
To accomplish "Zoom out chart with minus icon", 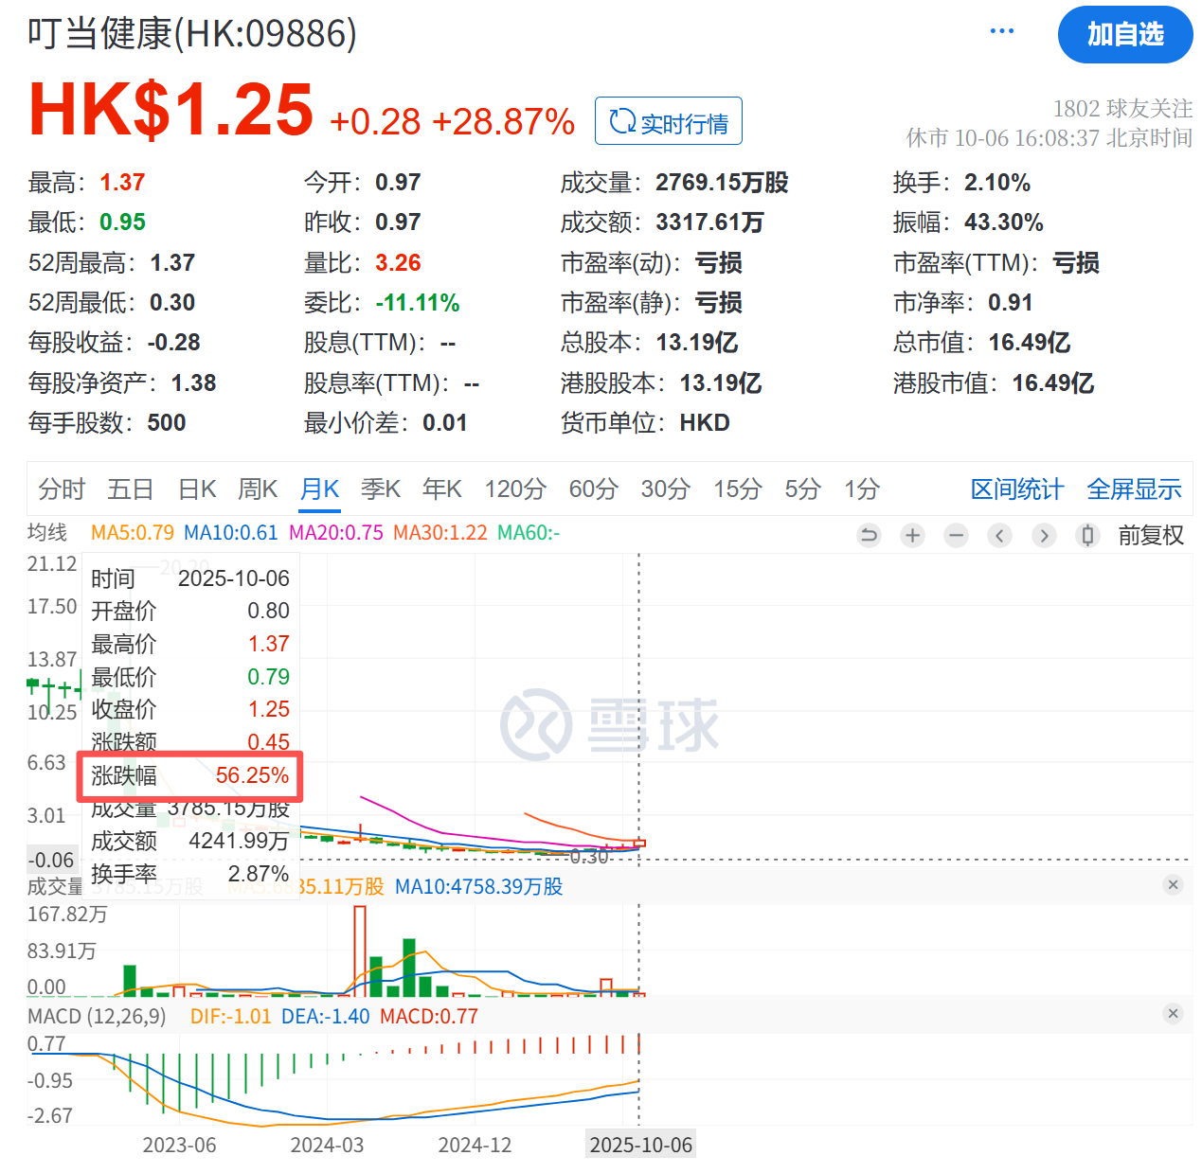I will point(957,536).
